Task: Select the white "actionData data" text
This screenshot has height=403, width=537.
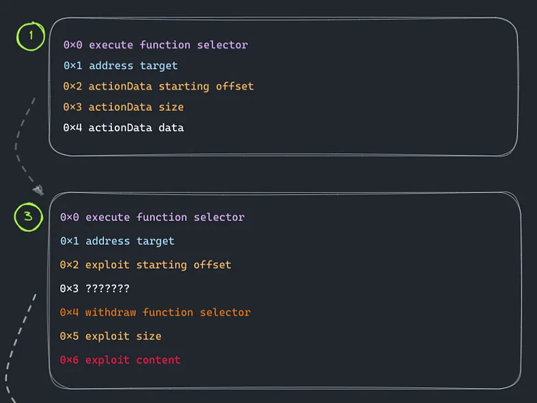Action: pos(136,127)
